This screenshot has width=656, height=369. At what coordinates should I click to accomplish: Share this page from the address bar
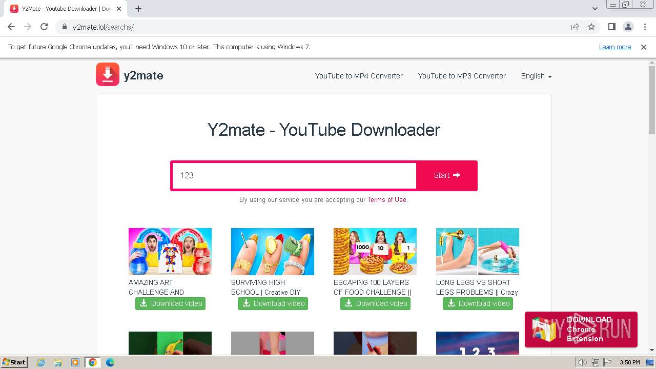pyautogui.click(x=575, y=27)
